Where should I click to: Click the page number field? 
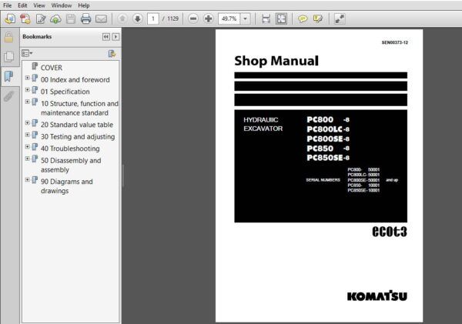pos(153,18)
